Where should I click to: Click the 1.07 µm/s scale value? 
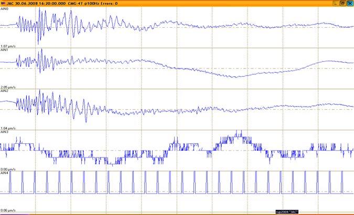pyautogui.click(x=8, y=46)
